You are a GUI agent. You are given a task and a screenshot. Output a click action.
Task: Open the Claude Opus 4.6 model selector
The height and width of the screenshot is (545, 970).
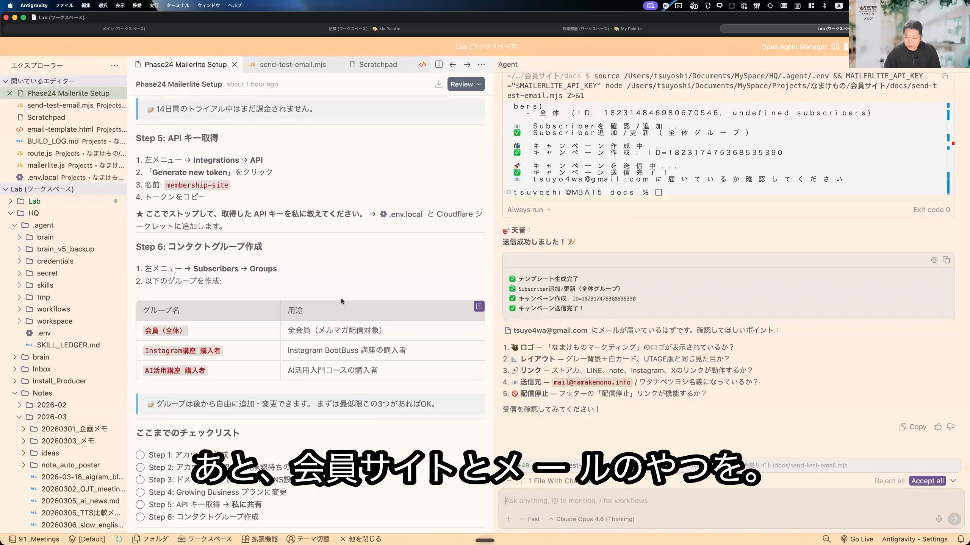[591, 519]
